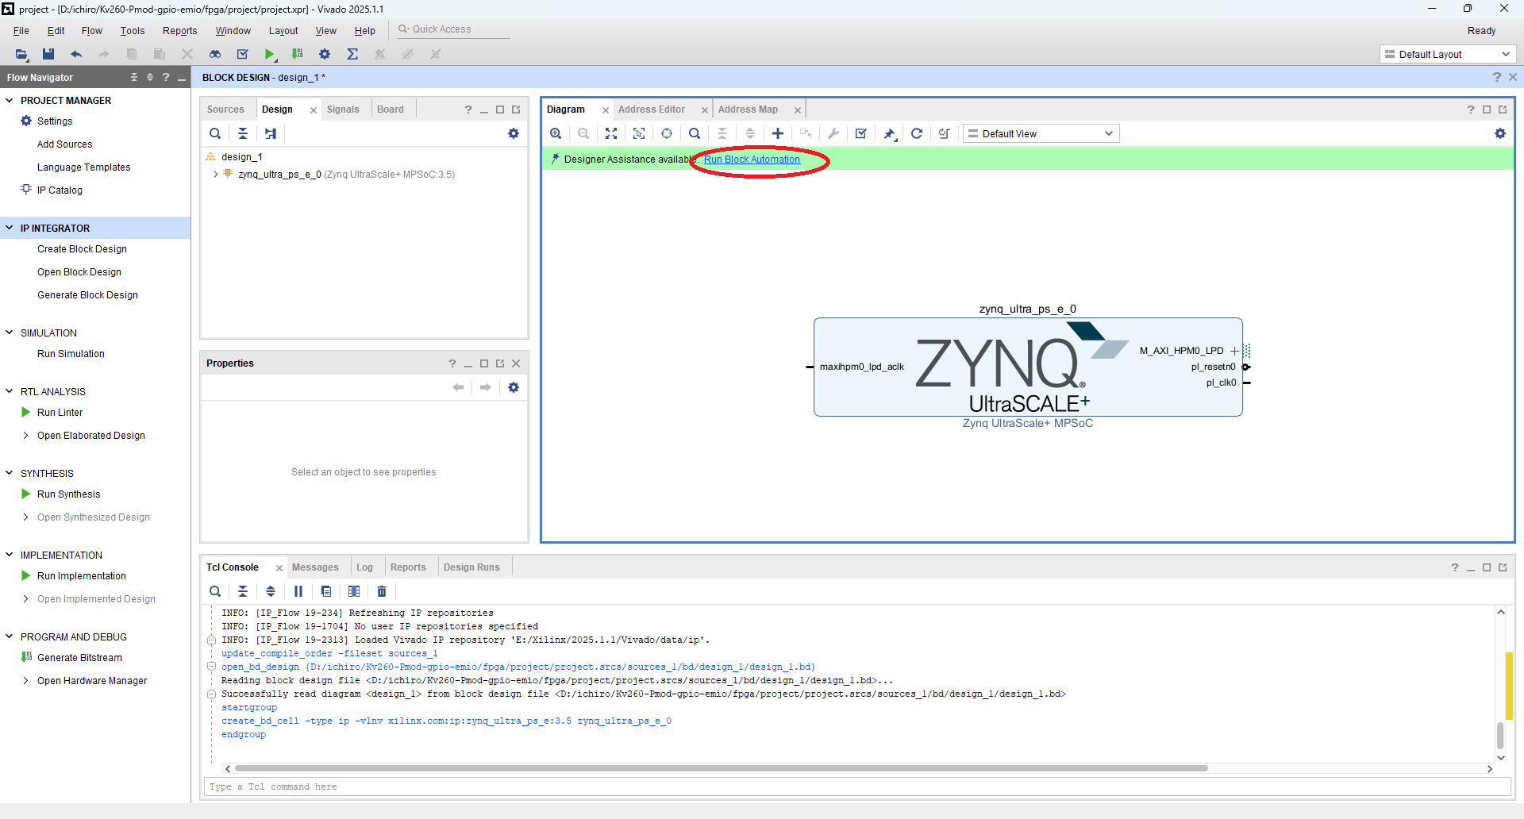Screen dimensions: 1524x819
Task: Open the Default View dropdown
Action: 1041,133
